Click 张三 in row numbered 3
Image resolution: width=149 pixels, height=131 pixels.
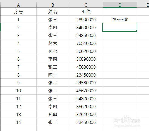point(53,35)
